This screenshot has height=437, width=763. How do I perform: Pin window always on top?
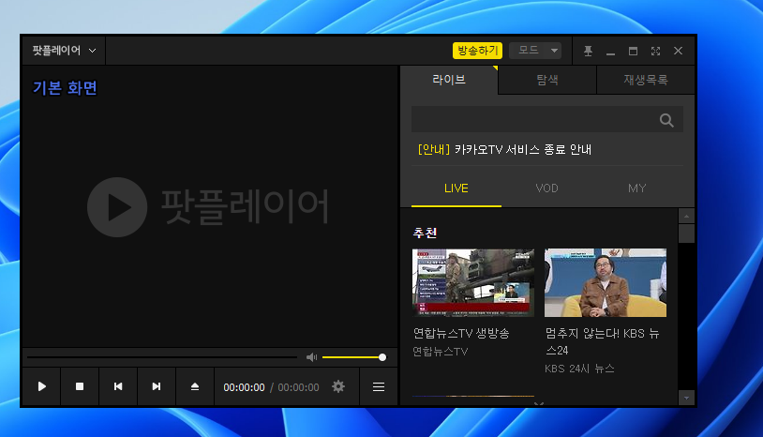click(588, 51)
